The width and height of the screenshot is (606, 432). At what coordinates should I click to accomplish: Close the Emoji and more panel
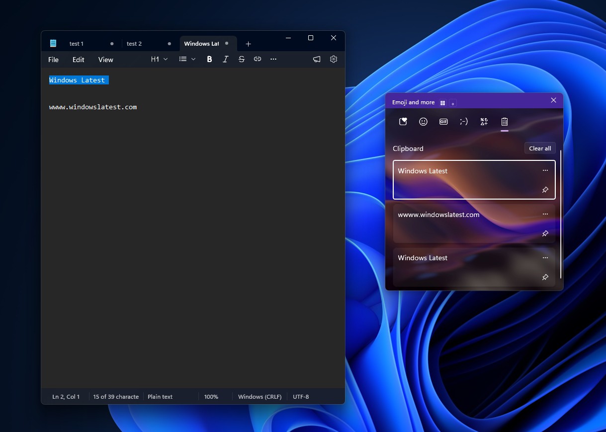click(553, 100)
